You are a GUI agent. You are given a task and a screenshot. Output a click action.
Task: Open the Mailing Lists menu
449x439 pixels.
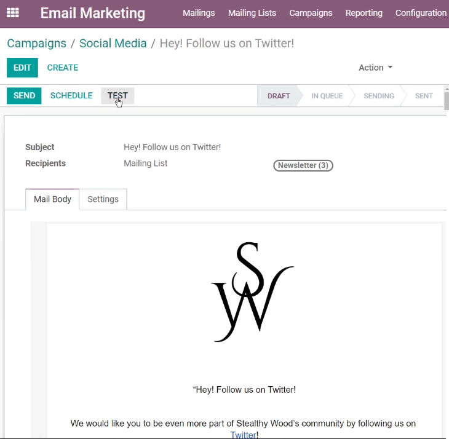coord(252,13)
